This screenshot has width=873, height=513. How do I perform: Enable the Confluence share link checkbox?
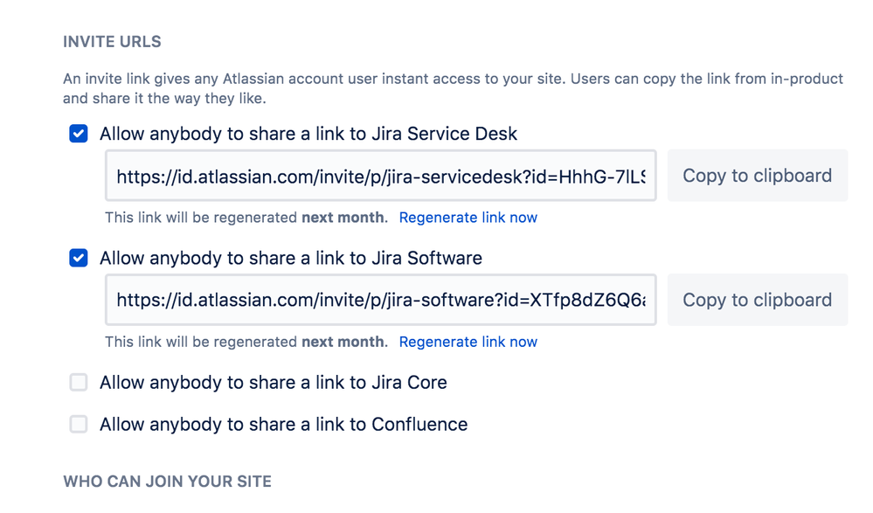point(79,424)
